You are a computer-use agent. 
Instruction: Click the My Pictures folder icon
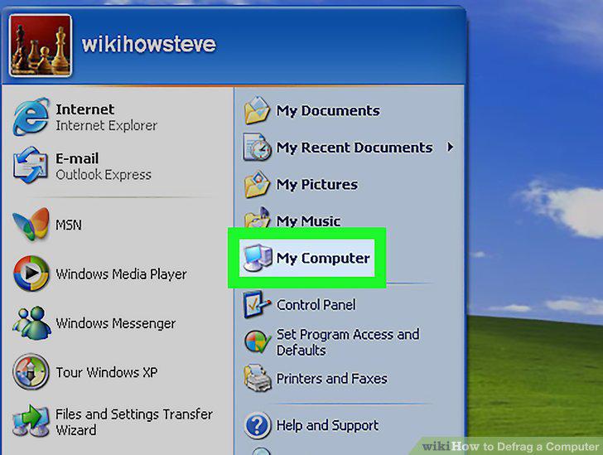[257, 184]
